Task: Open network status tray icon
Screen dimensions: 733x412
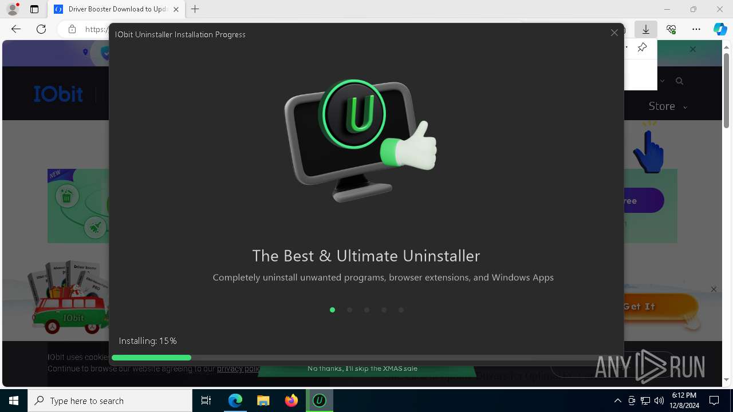Action: pyautogui.click(x=645, y=401)
